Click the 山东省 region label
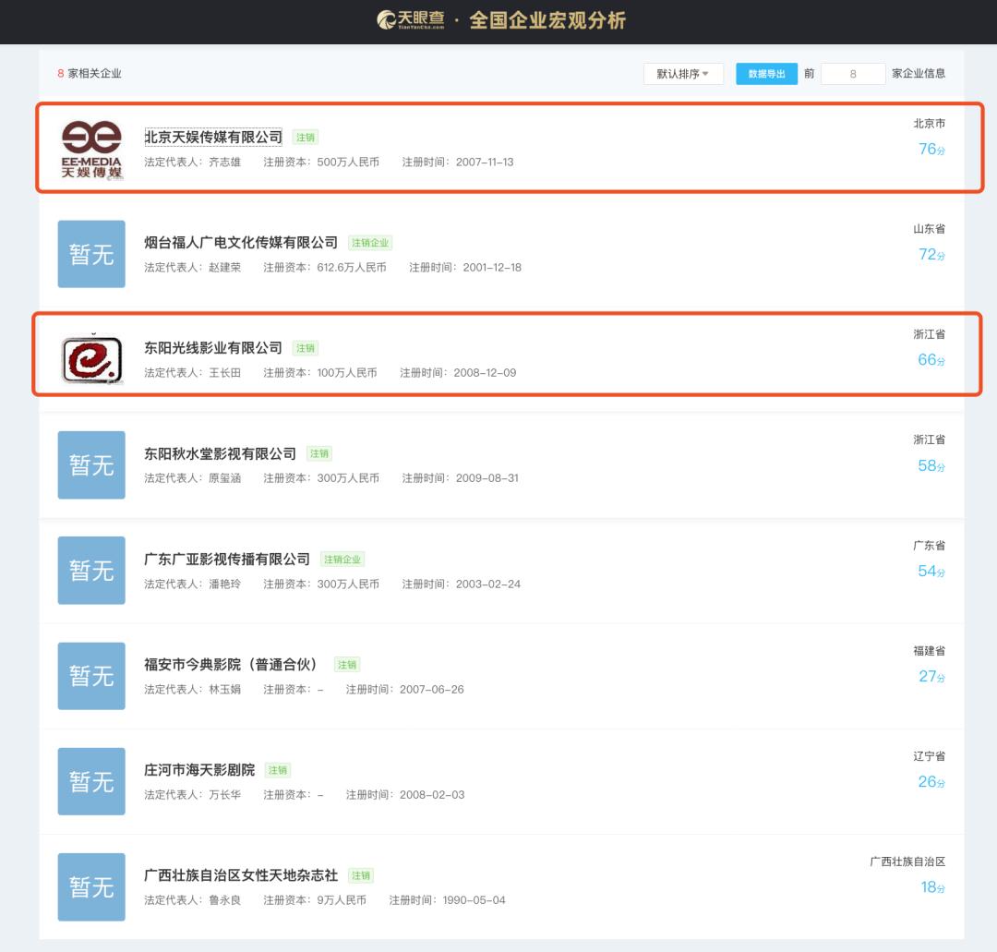 [x=929, y=229]
